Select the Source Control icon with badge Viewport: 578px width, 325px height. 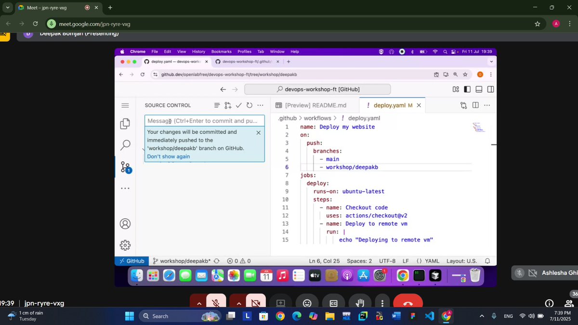[x=126, y=167]
